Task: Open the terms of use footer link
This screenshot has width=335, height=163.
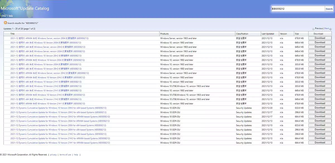Action: 65,155
